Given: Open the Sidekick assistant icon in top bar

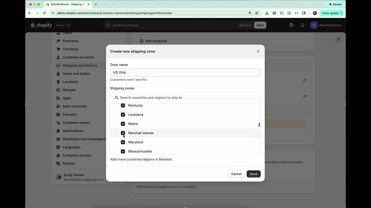Looking at the screenshot, I should click(291, 25).
